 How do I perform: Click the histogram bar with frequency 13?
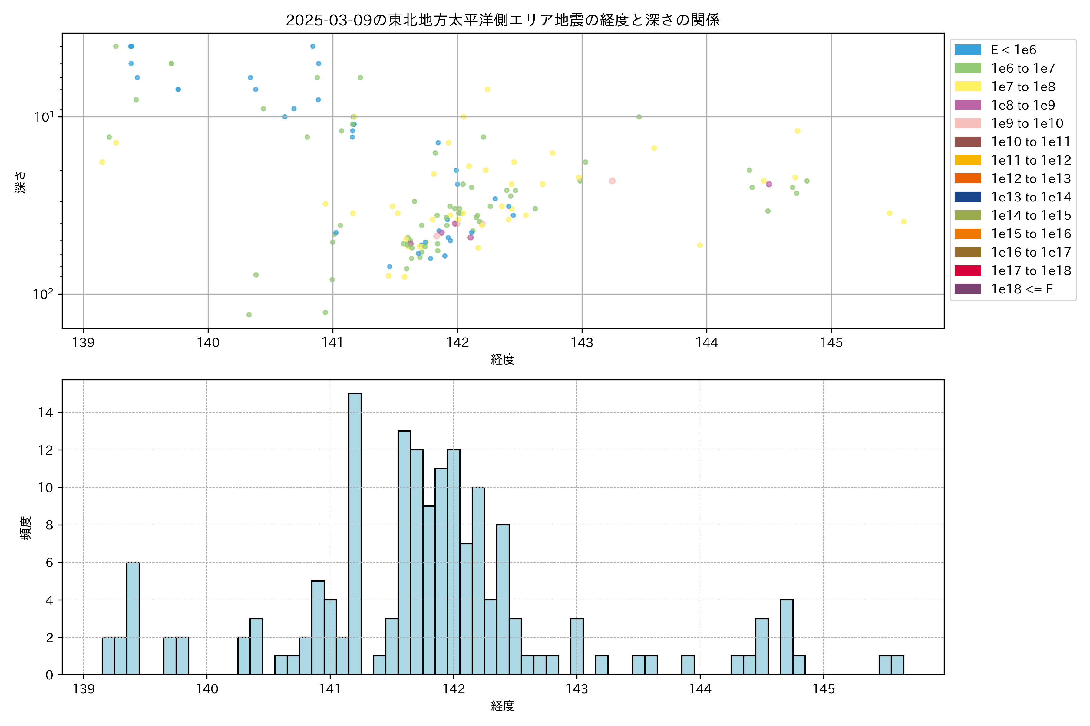pos(404,552)
